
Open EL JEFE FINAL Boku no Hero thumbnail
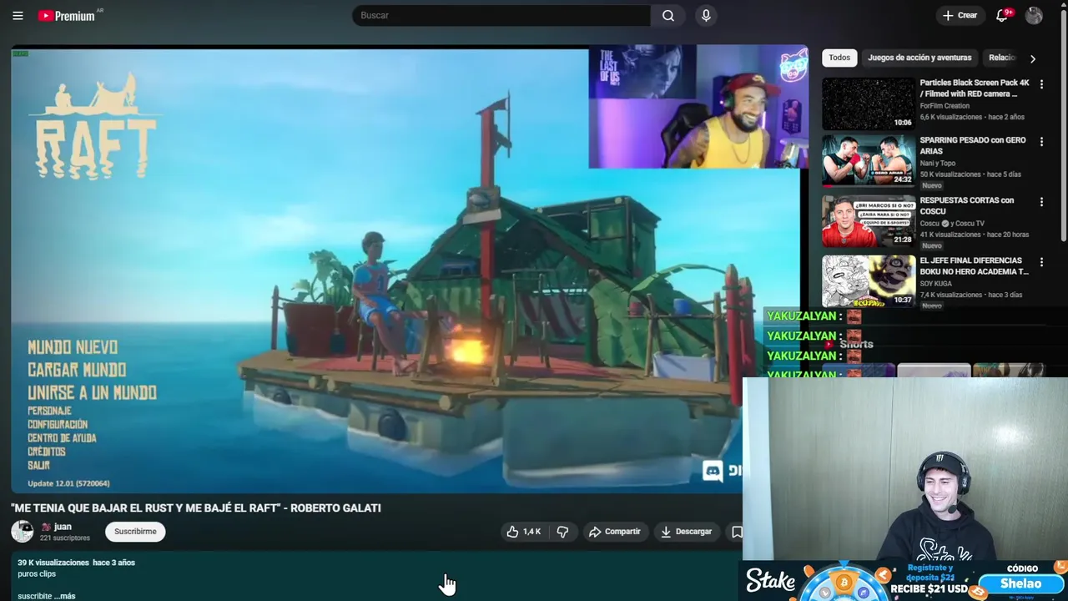pyautogui.click(x=869, y=280)
